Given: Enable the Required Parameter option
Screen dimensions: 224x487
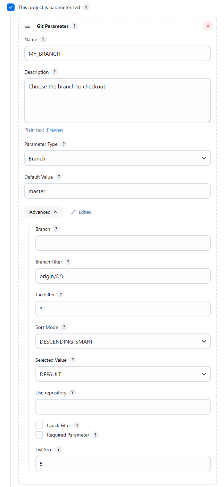Looking at the screenshot, I should pos(39,434).
